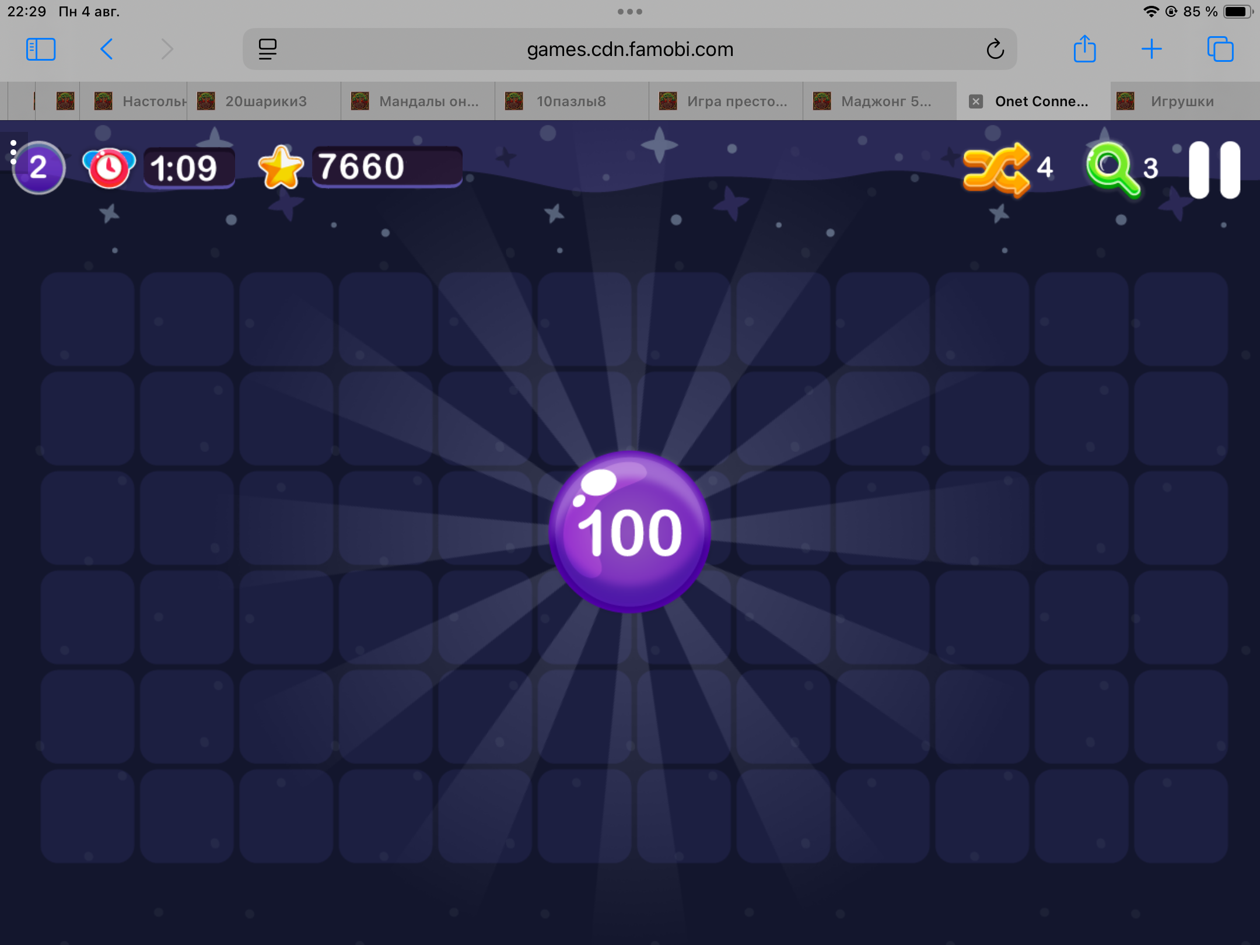The image size is (1260, 945).
Task: Tap the battery status indicator
Action: coord(1238,12)
